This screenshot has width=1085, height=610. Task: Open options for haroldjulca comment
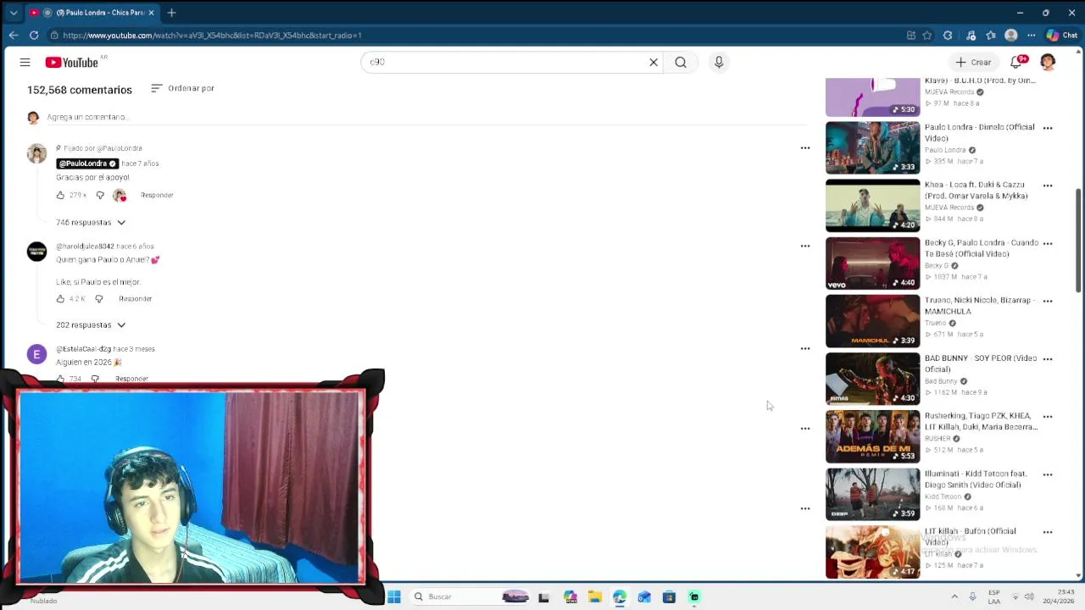pos(805,246)
